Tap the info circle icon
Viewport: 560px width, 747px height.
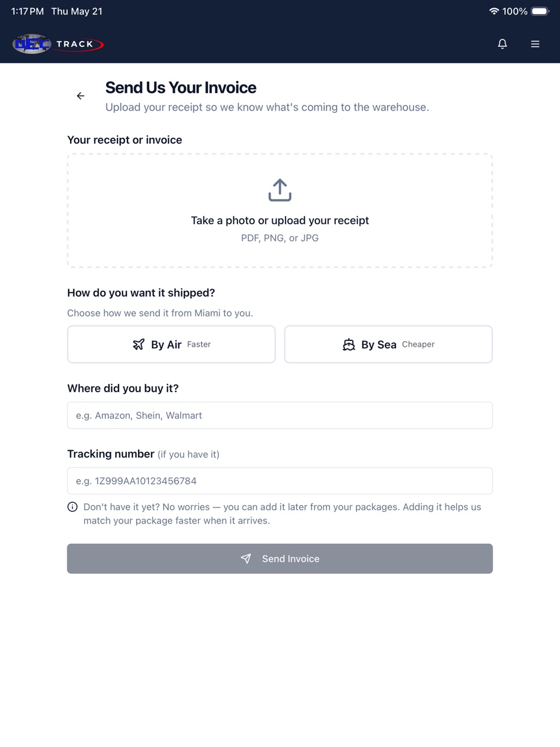click(x=72, y=507)
